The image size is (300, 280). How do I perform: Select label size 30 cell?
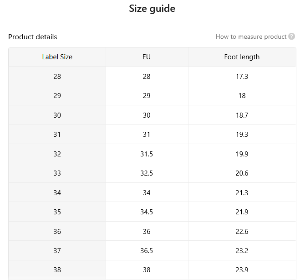click(57, 115)
